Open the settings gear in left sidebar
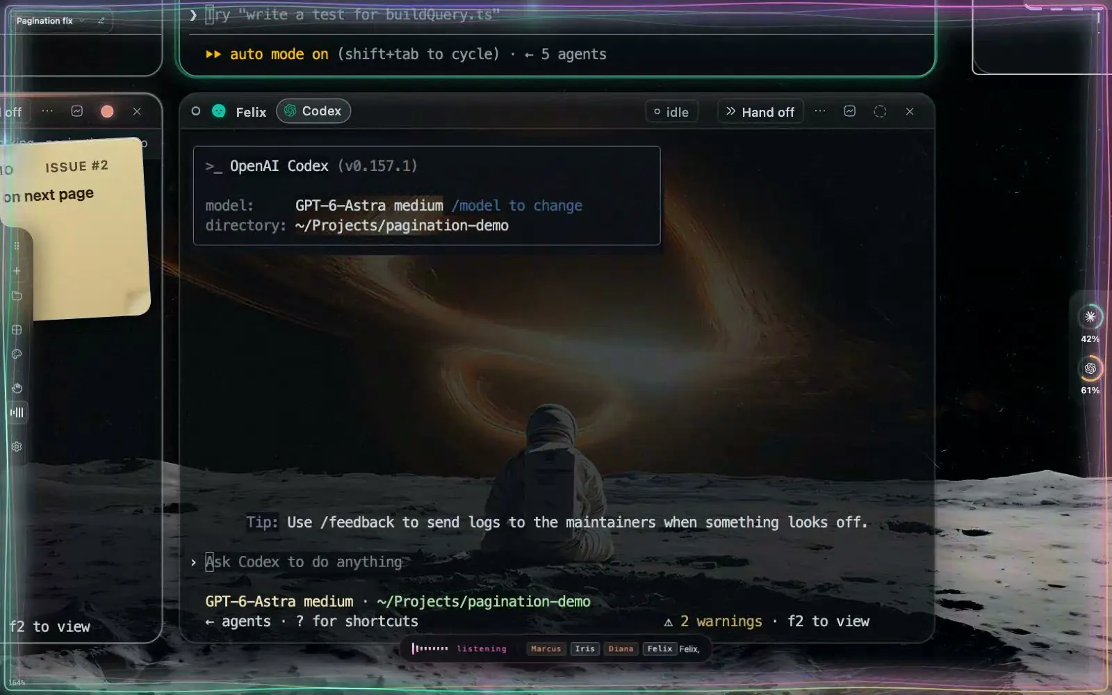The width and height of the screenshot is (1112, 695). (17, 446)
